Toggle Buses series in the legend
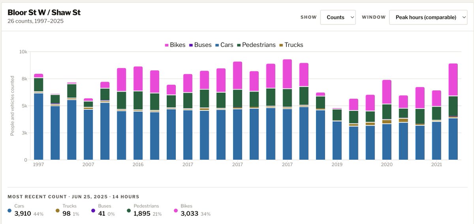The width and height of the screenshot is (474, 224). coord(200,45)
